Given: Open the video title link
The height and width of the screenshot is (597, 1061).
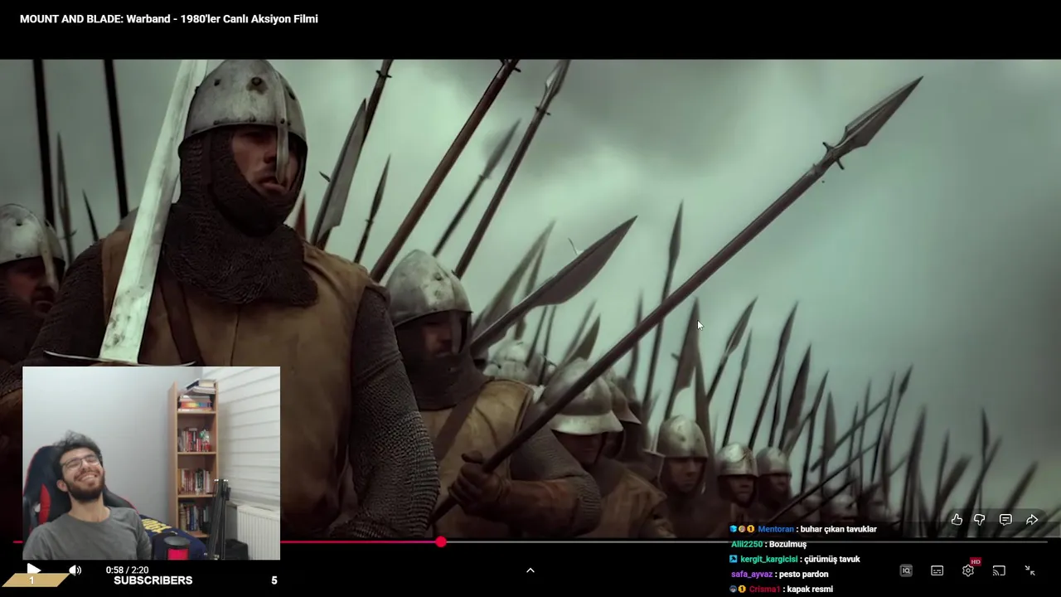Looking at the screenshot, I should [x=169, y=18].
